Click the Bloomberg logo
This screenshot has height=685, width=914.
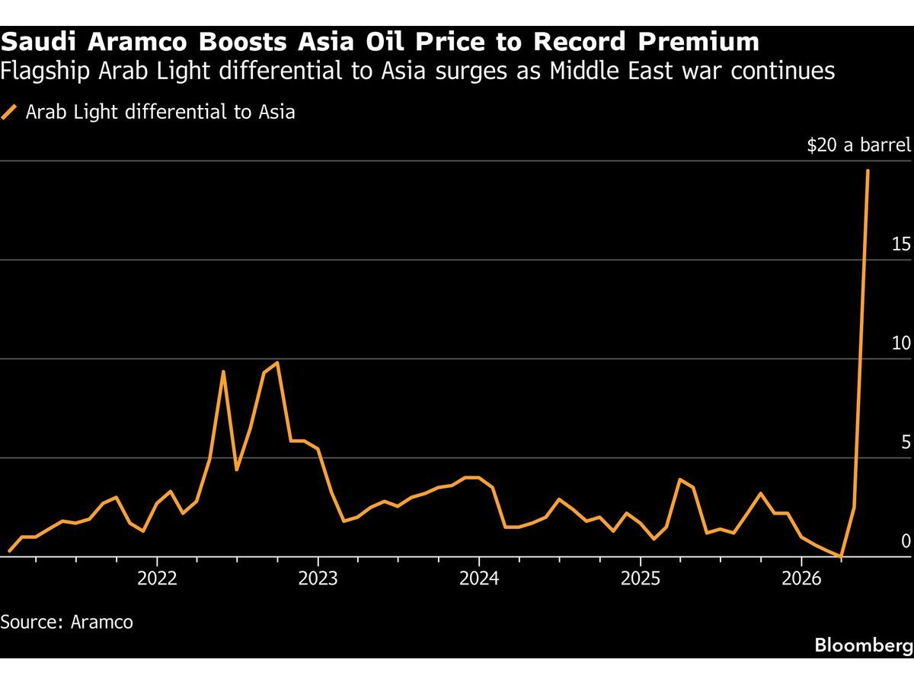(x=863, y=645)
